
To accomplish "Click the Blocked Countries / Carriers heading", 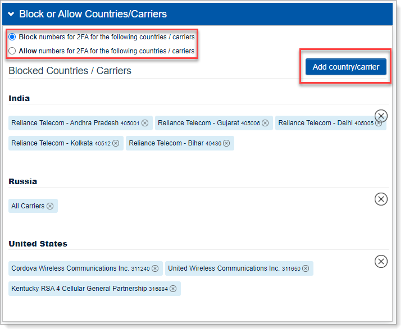I will click(x=70, y=71).
